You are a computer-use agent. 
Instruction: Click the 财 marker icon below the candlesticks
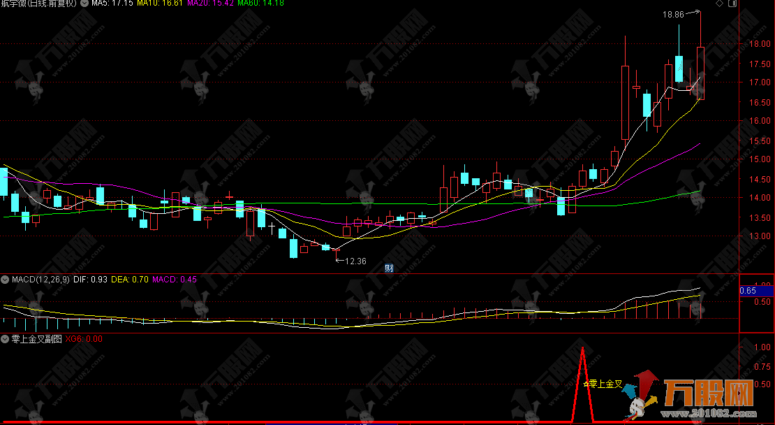click(x=389, y=268)
